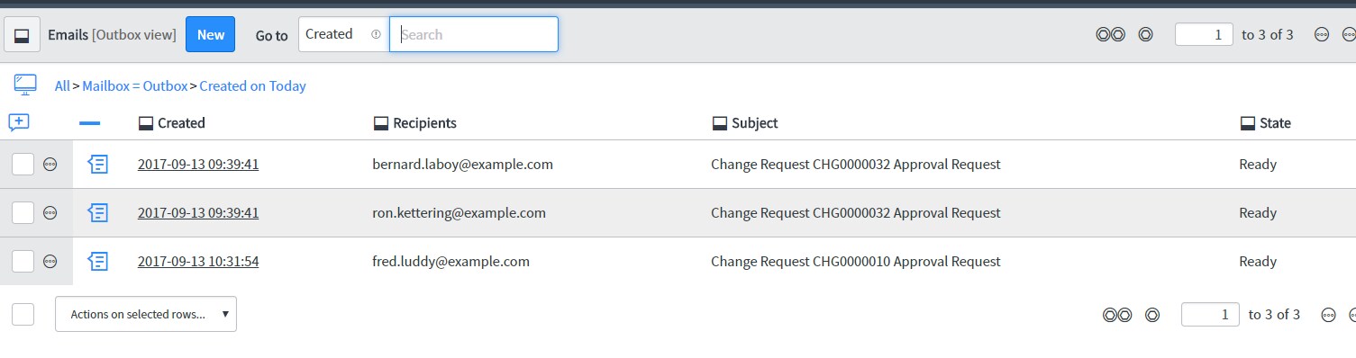Open column options icon next to Created header
The height and width of the screenshot is (358, 1356).
pyautogui.click(x=145, y=123)
